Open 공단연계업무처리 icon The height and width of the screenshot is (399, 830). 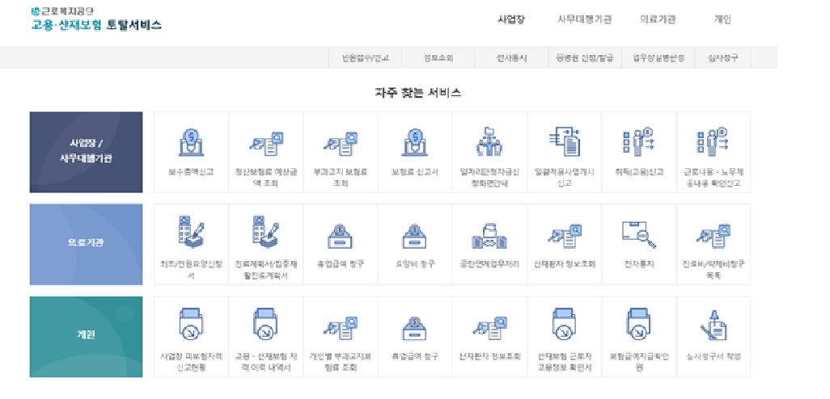pyautogui.click(x=489, y=236)
